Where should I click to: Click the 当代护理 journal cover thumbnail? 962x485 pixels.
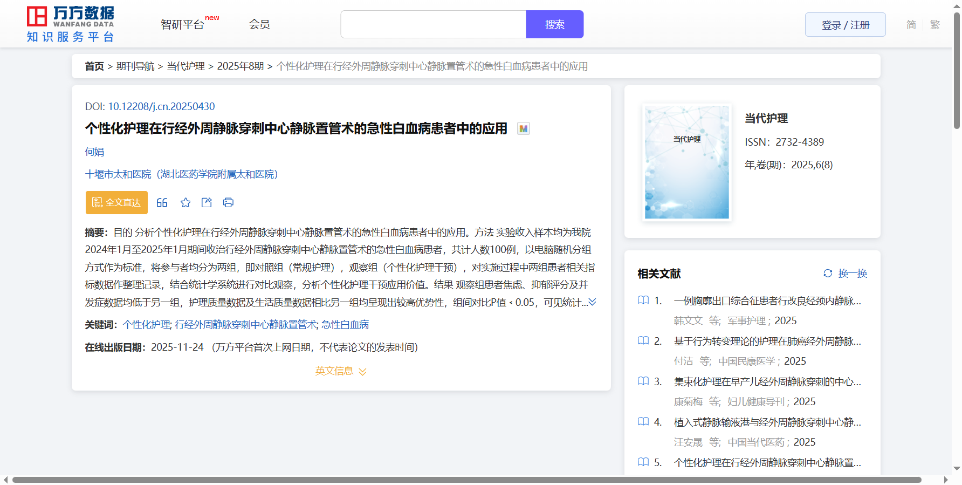(686, 162)
